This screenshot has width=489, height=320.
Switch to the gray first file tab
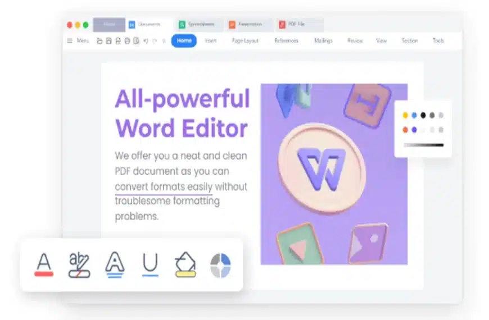point(109,25)
